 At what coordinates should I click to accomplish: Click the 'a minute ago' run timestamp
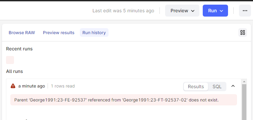coord(32,86)
